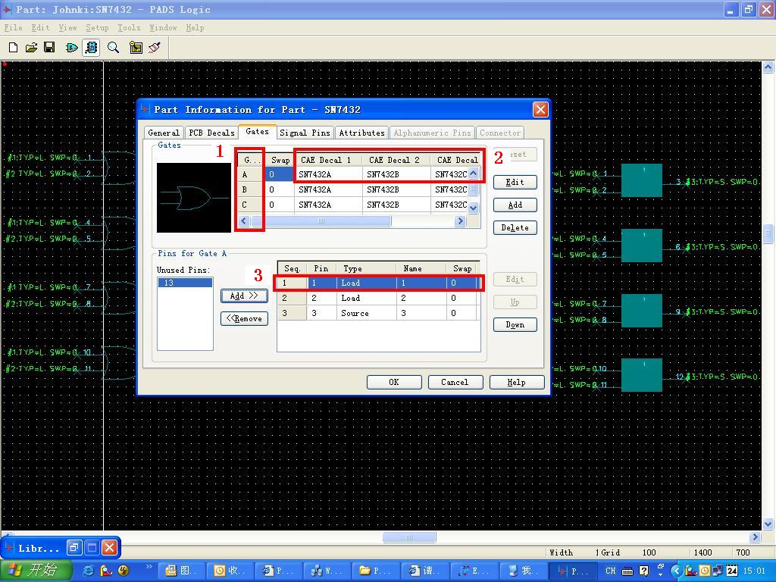Click the <<Remove pins button
Viewport: 776px width, 582px height.
[x=244, y=319]
